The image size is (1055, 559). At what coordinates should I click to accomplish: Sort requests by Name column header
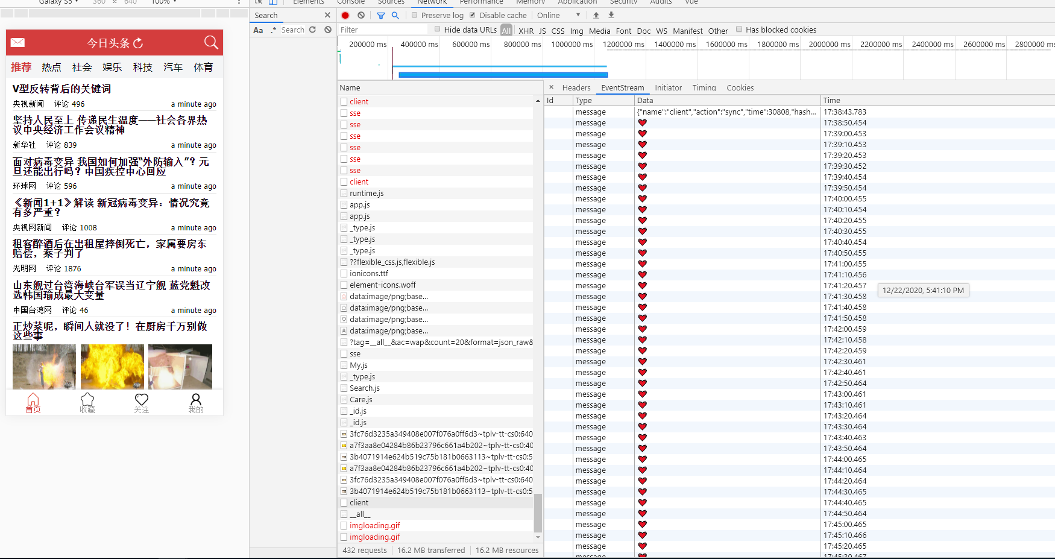pyautogui.click(x=440, y=87)
